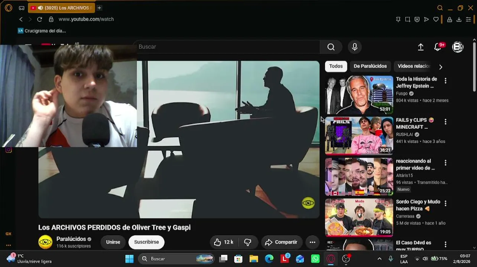Open the browser tab search magnifier
Screen dimensions: 477x267
pyautogui.click(x=440, y=8)
